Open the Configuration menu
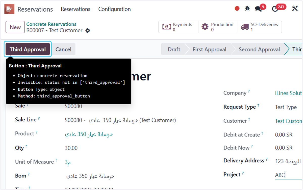Screen dimensions: 303x190 pyautogui.click(x=114, y=9)
